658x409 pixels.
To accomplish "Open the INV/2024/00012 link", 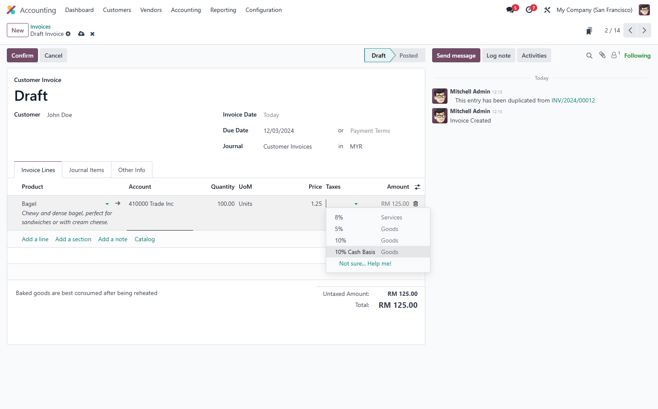I will [573, 100].
